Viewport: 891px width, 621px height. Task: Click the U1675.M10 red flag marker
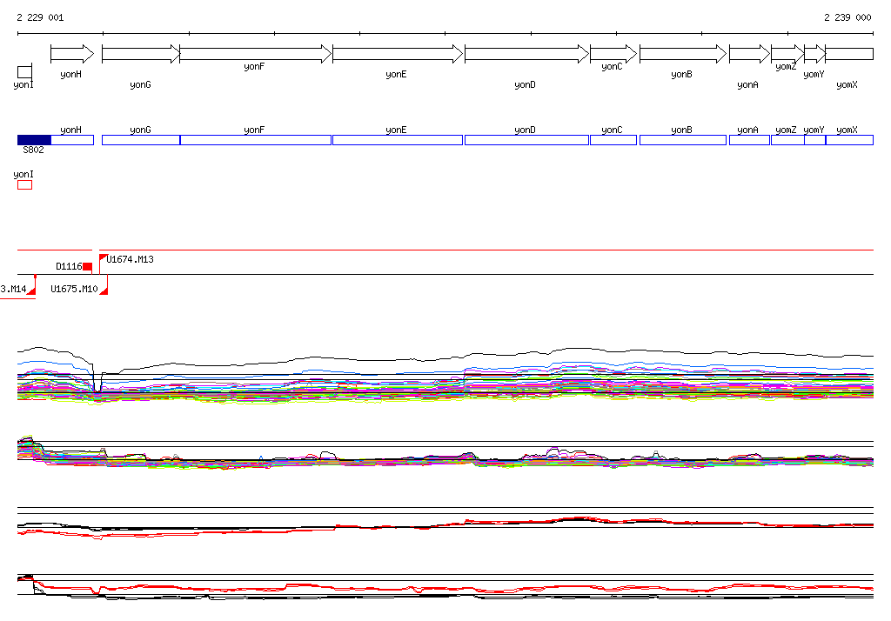(104, 290)
